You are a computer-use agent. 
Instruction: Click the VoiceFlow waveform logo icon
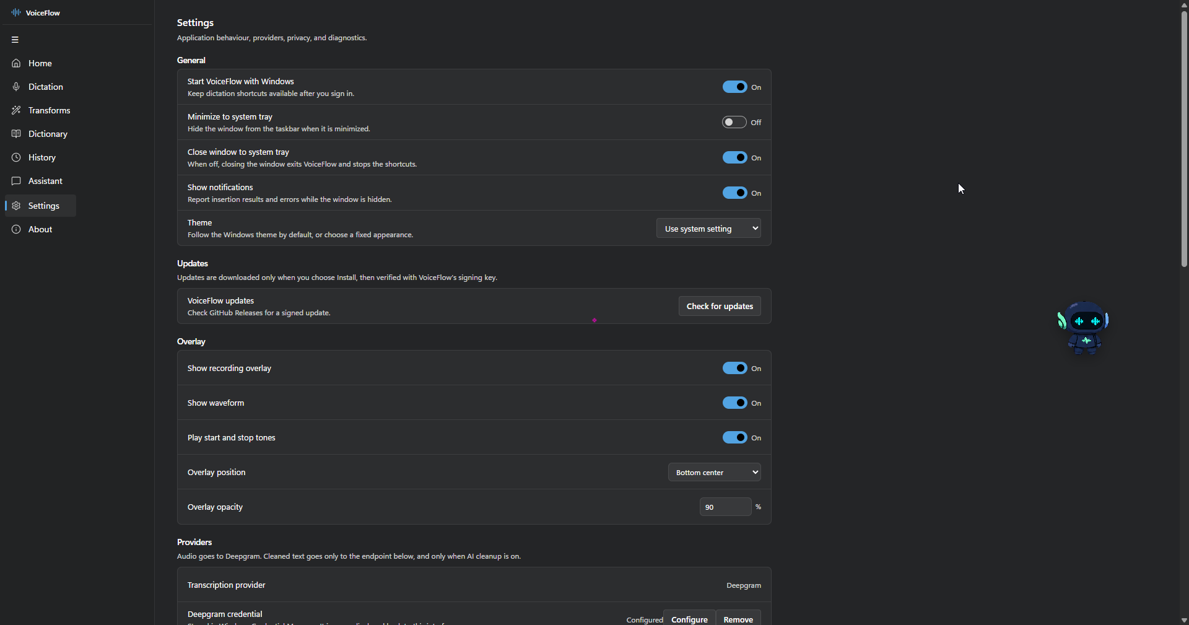tap(16, 12)
